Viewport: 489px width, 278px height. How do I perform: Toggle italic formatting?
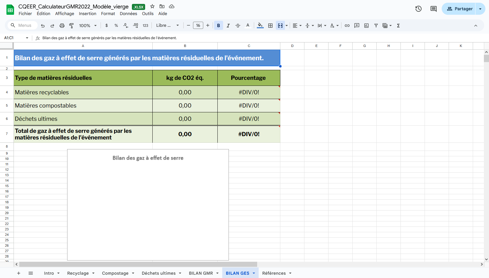228,26
